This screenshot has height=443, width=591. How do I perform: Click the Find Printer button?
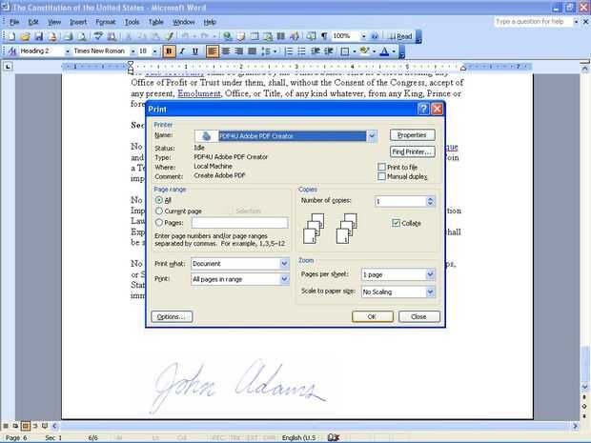point(412,151)
